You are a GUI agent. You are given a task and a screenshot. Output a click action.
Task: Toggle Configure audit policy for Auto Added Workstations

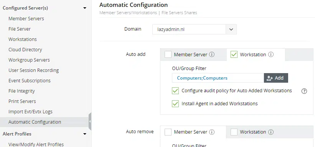tap(175, 91)
